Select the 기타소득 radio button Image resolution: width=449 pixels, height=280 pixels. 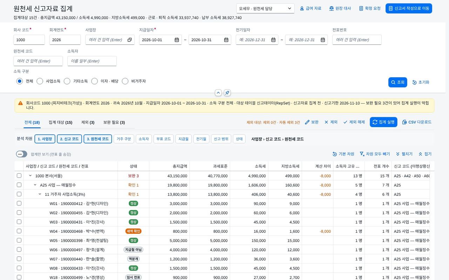click(x=67, y=81)
